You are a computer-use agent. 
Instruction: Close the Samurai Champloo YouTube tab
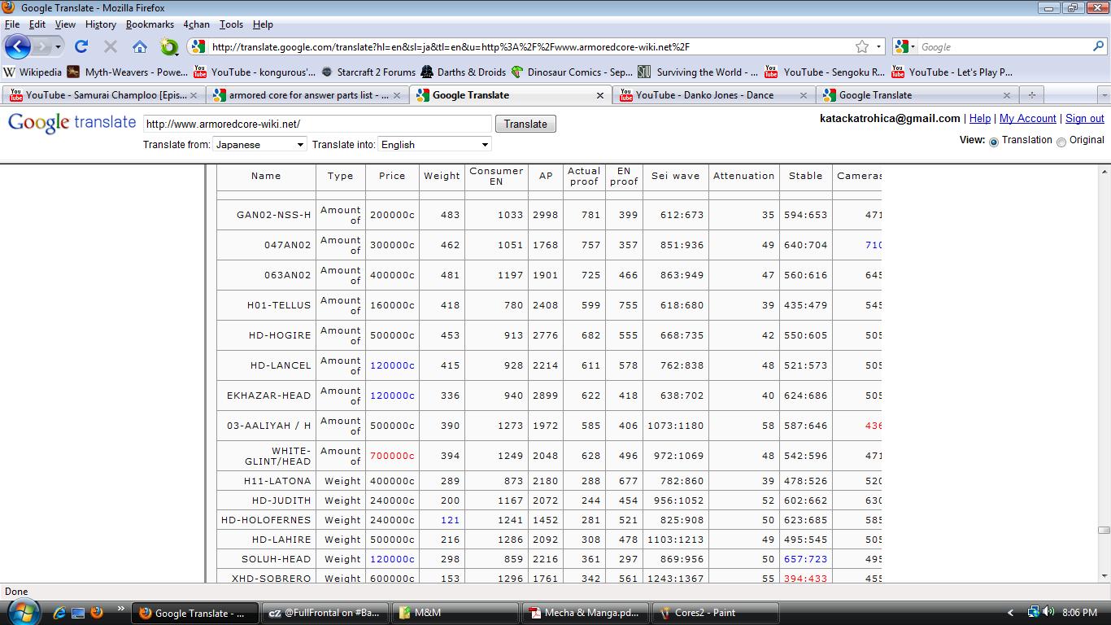tap(194, 95)
